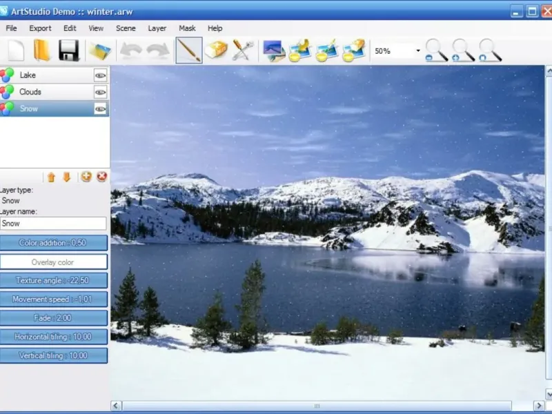
Task: Toggle visibility of the Snow layer
Action: coord(100,109)
